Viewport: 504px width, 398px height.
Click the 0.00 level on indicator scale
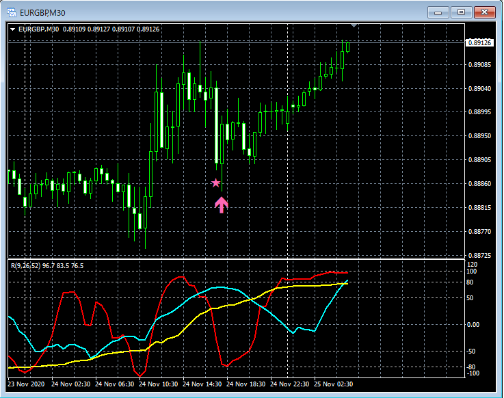click(473, 324)
